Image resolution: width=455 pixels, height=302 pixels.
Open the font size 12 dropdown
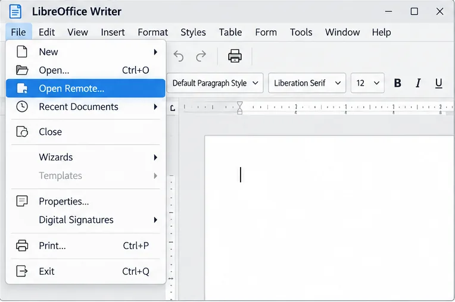[367, 83]
